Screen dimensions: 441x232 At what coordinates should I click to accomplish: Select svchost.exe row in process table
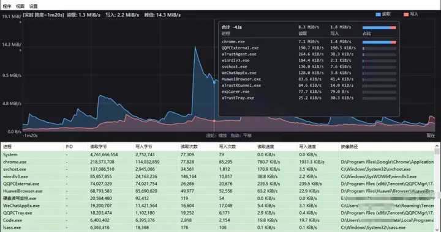pyautogui.click(x=217, y=169)
